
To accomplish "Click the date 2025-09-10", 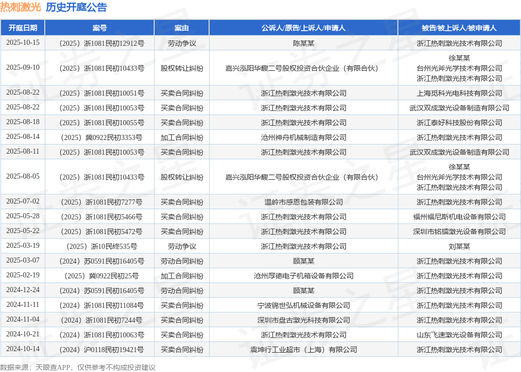I will (x=22, y=68).
